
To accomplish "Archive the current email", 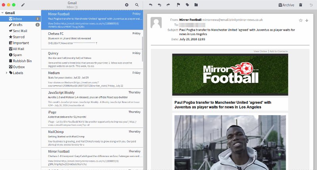I will click(x=286, y=5).
